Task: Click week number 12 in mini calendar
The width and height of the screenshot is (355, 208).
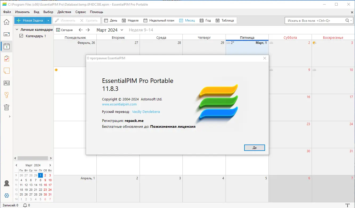Action: coord(16,190)
